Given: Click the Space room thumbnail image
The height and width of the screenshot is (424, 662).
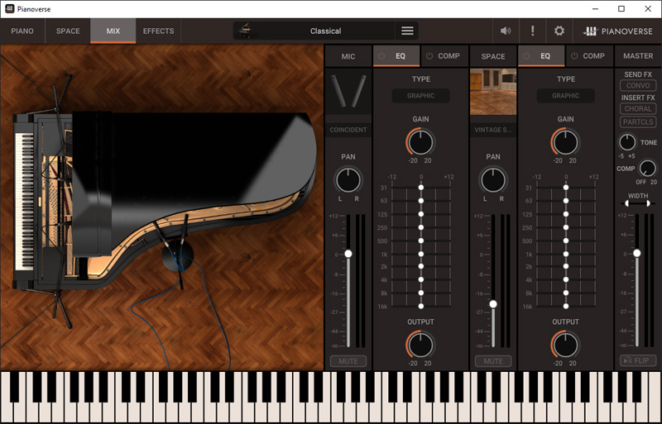Looking at the screenshot, I should (493, 92).
